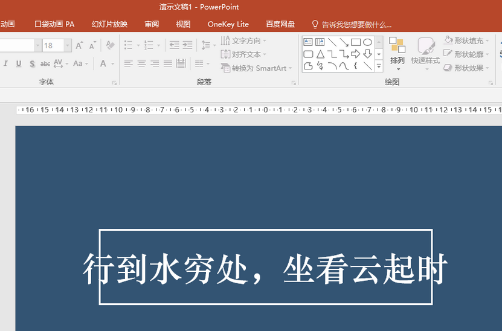Center align text
Screen dimensions: 502x331
141,63
